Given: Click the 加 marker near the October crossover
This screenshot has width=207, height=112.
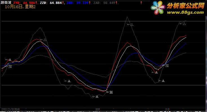Looking at the screenshot, I should [167, 65].
